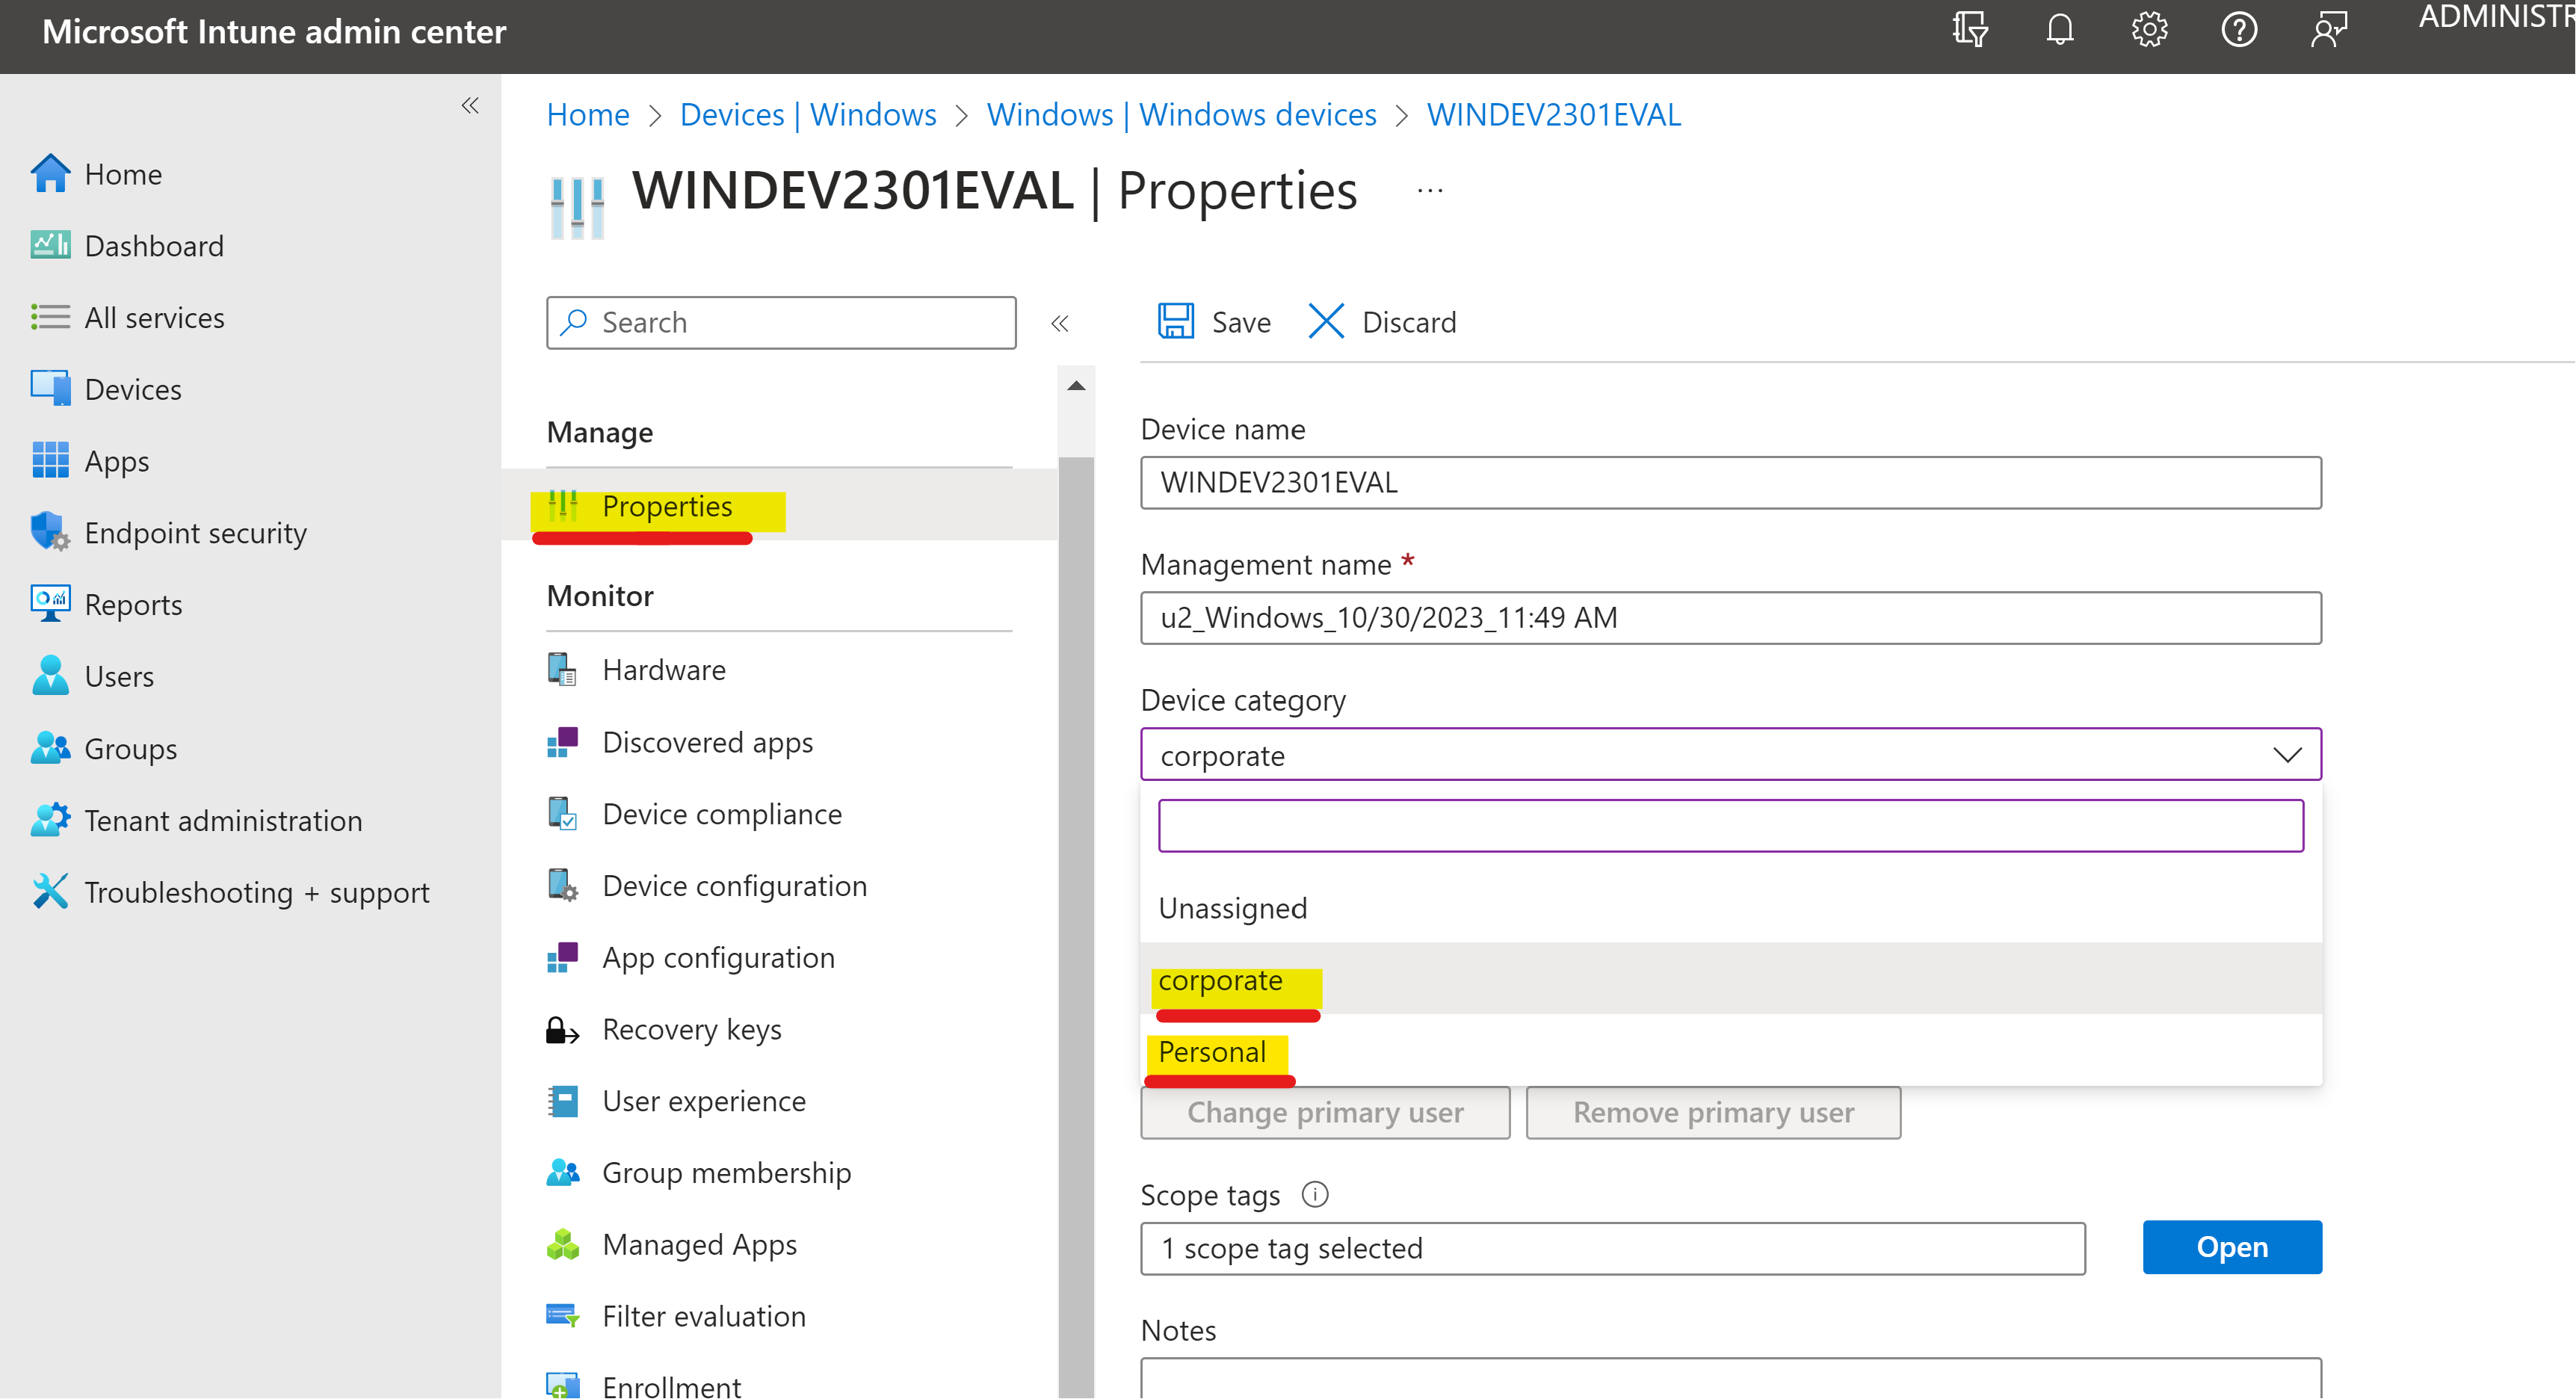
Task: Click the Filter evaluation icon
Action: 562,1316
